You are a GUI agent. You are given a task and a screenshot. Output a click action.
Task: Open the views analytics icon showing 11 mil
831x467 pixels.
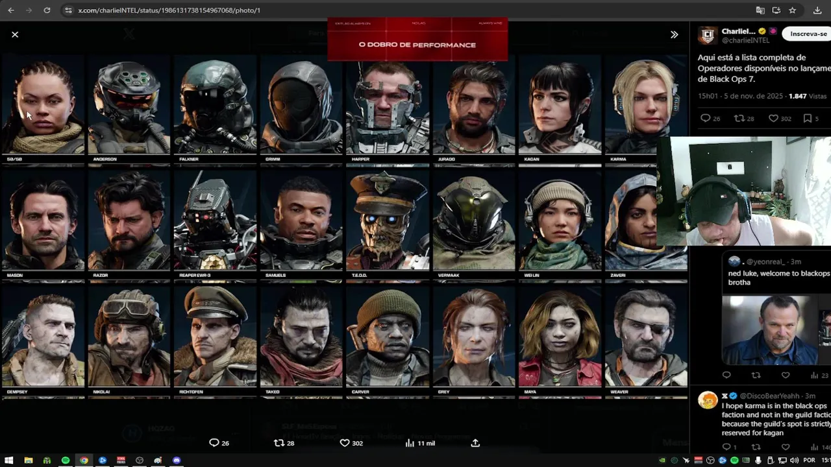click(x=410, y=443)
